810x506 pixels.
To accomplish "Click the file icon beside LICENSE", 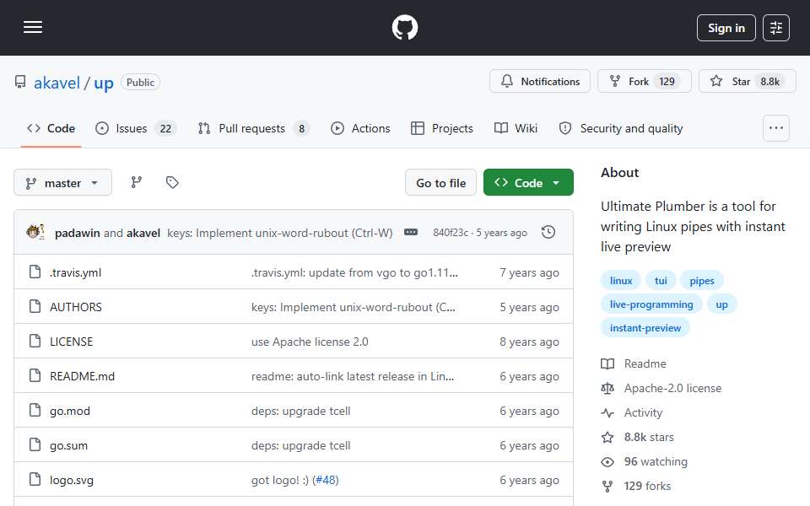I will pos(35,341).
